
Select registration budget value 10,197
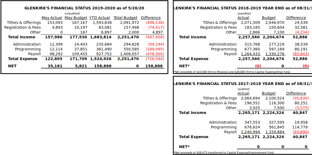click(x=81, y=27)
